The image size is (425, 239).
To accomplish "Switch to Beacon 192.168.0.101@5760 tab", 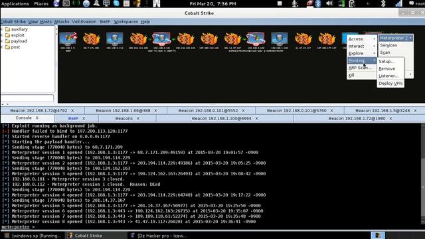I will pyautogui.click(x=299, y=111).
